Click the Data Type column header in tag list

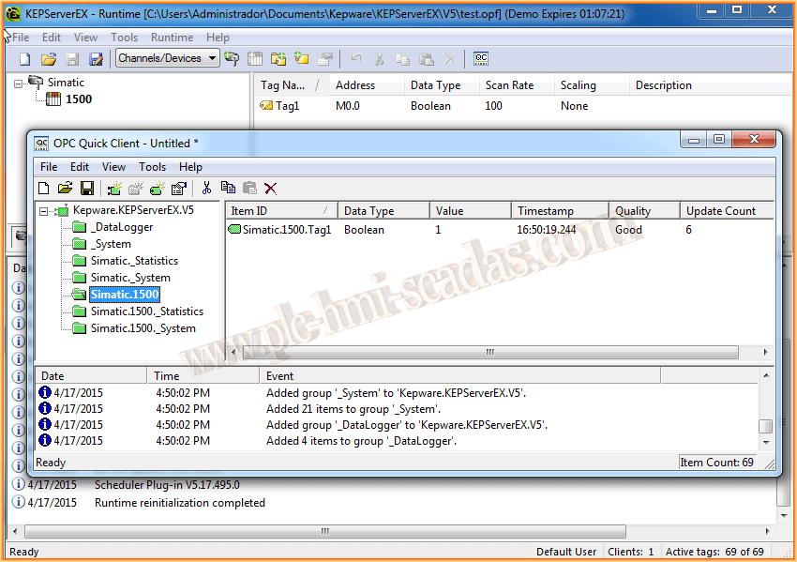click(435, 85)
